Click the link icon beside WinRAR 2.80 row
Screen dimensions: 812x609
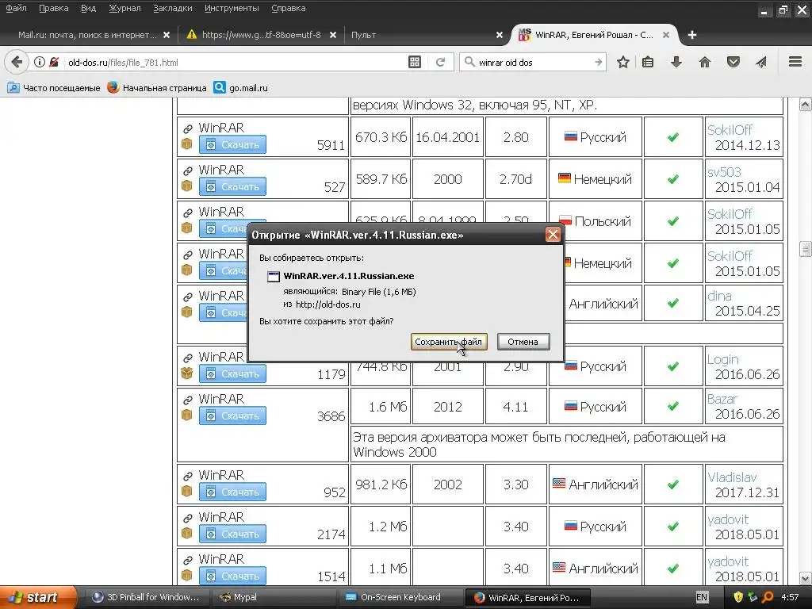coord(188,128)
